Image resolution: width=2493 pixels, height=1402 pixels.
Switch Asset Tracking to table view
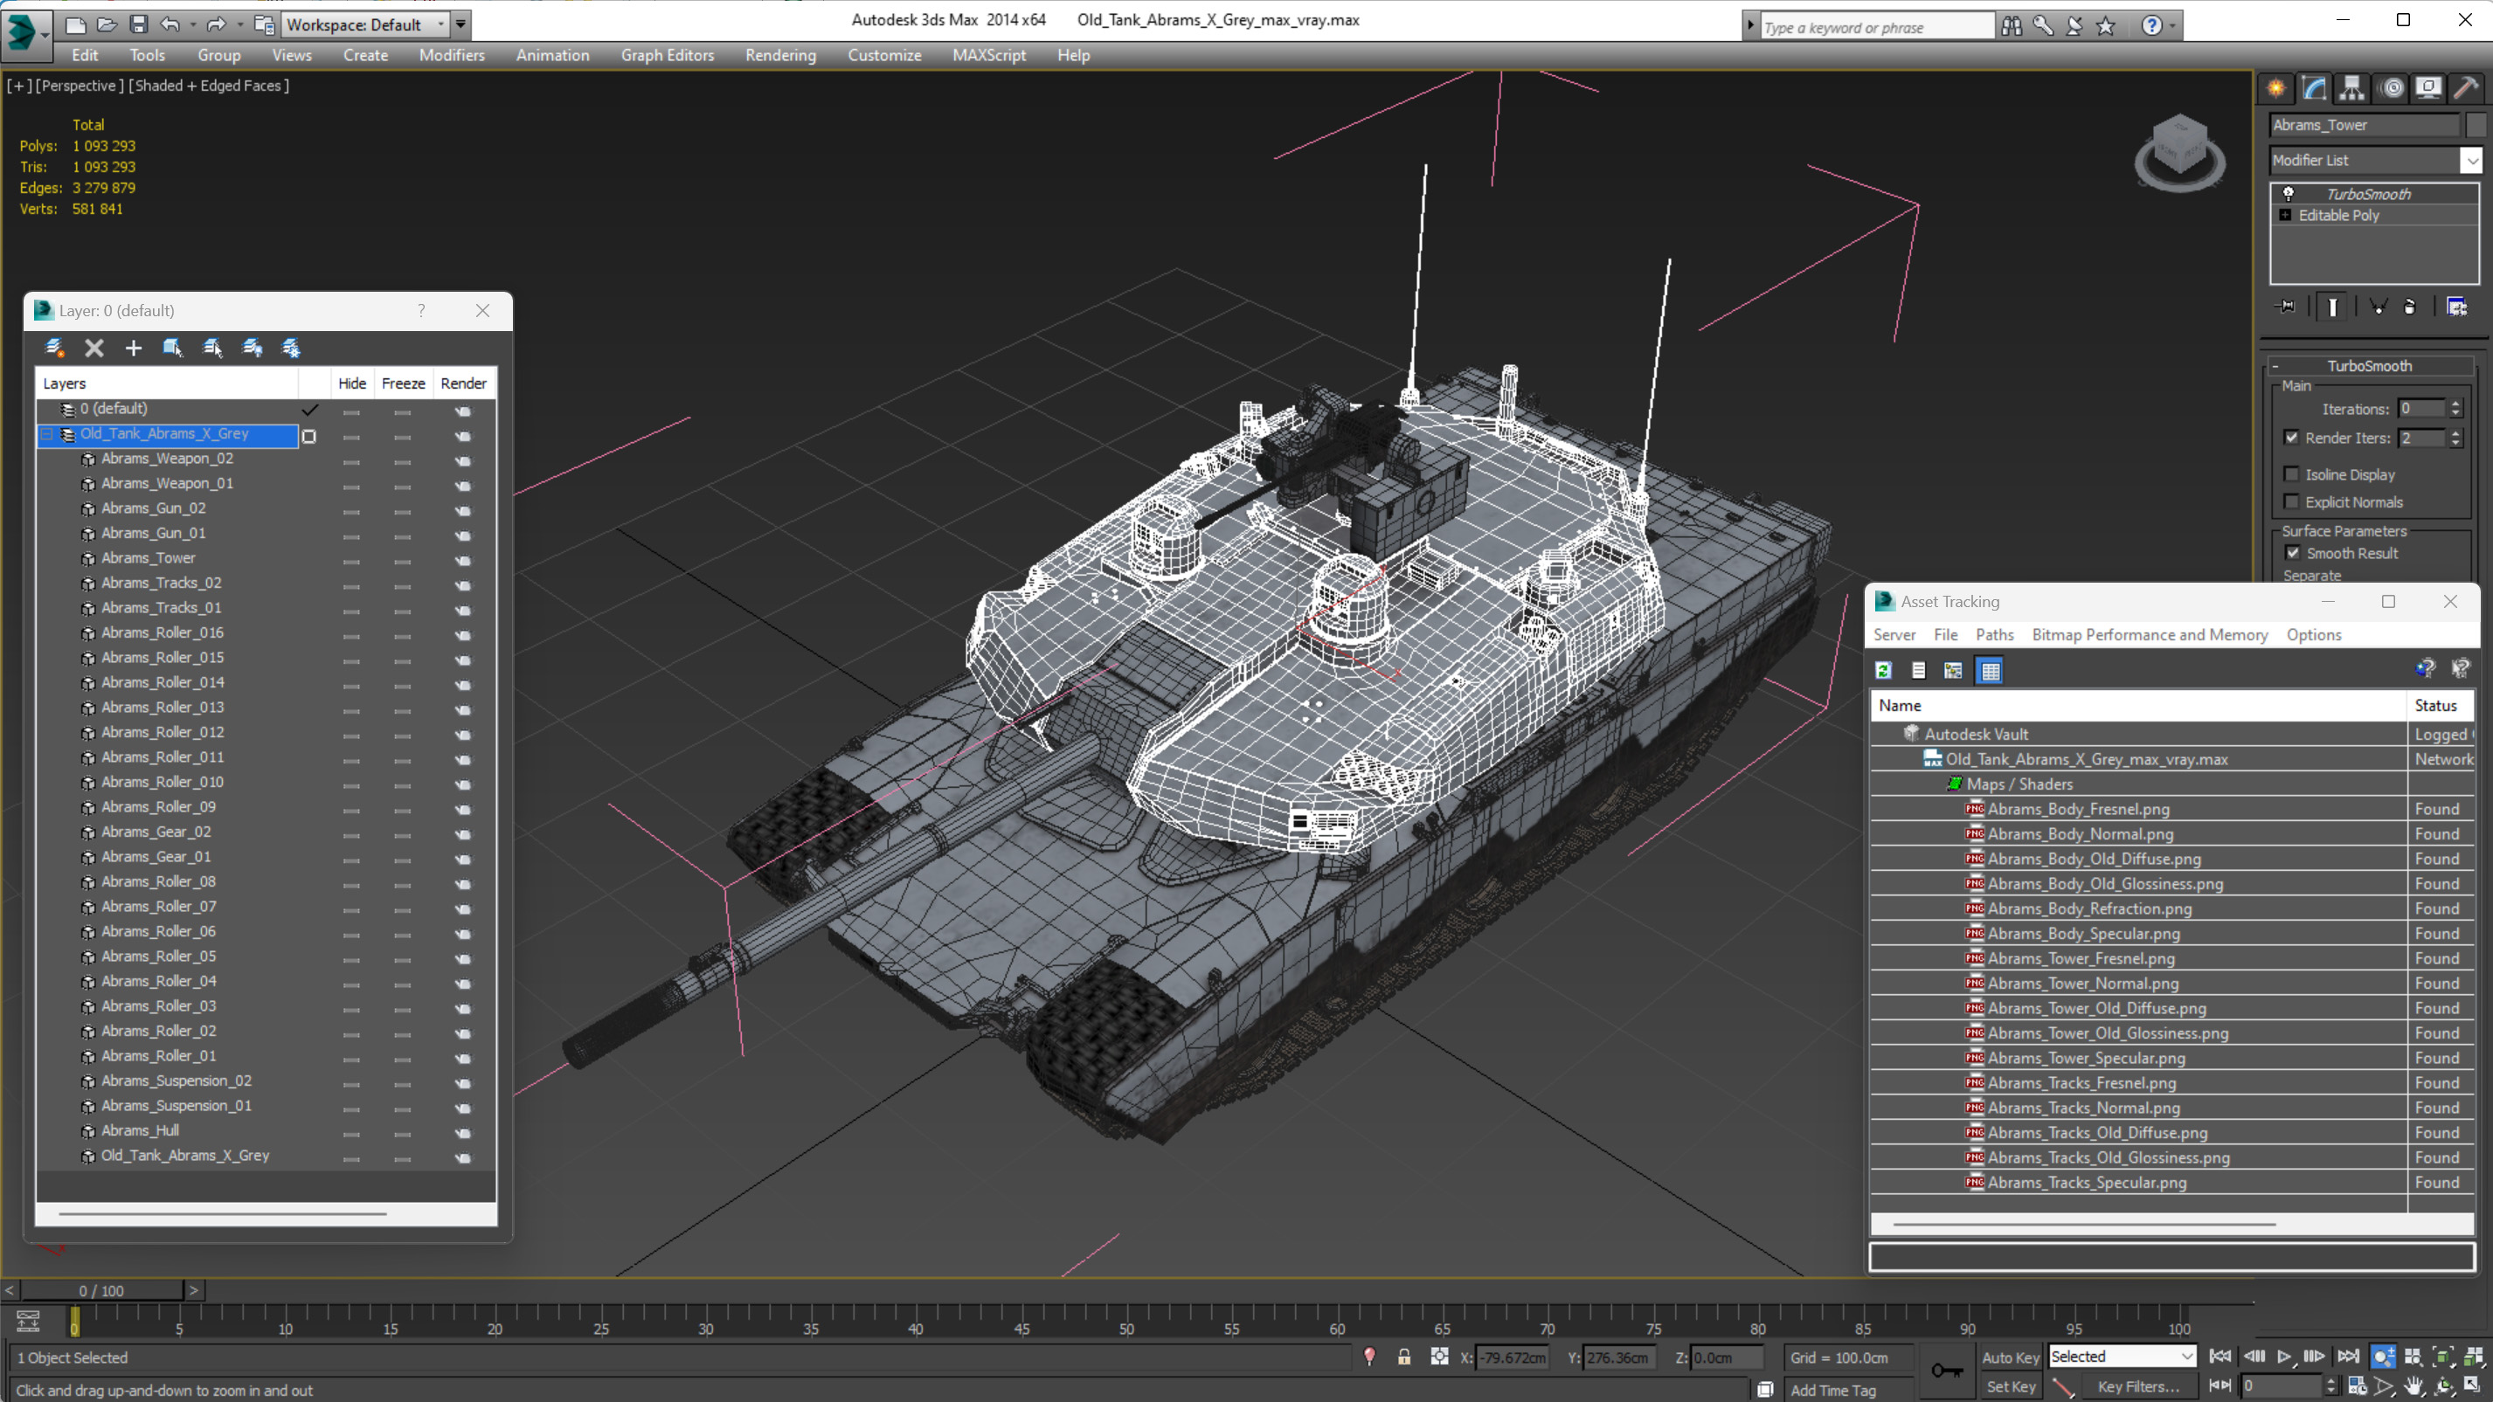click(1990, 671)
